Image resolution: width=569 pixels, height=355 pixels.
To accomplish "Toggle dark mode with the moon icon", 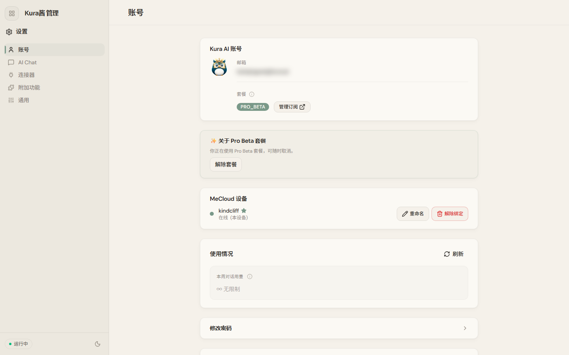I will (x=98, y=344).
